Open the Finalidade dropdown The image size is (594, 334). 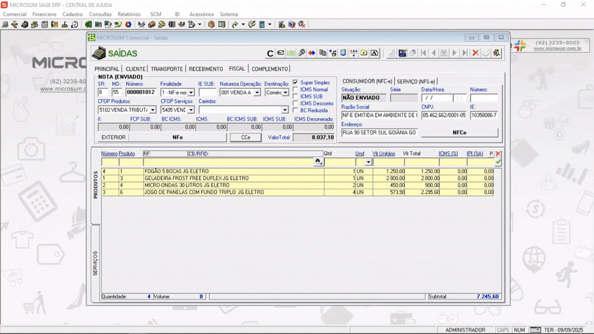pos(191,93)
